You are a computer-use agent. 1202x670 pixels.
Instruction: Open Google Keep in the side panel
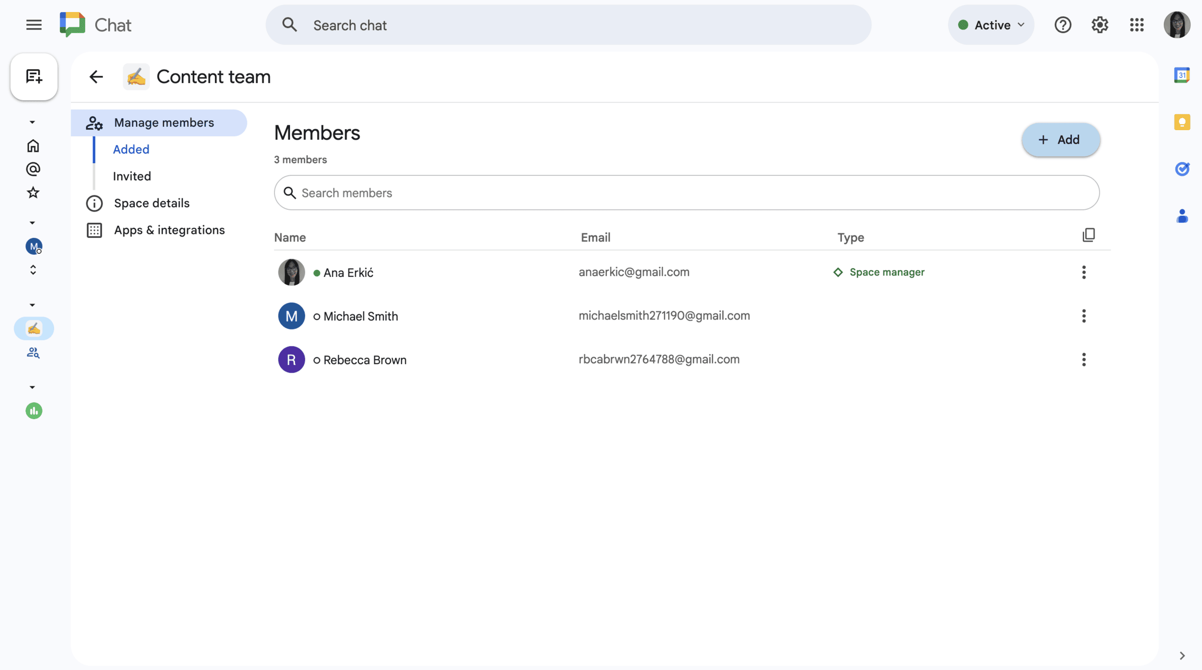pyautogui.click(x=1182, y=121)
